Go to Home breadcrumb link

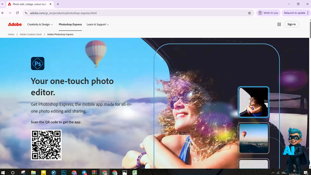(11, 34)
